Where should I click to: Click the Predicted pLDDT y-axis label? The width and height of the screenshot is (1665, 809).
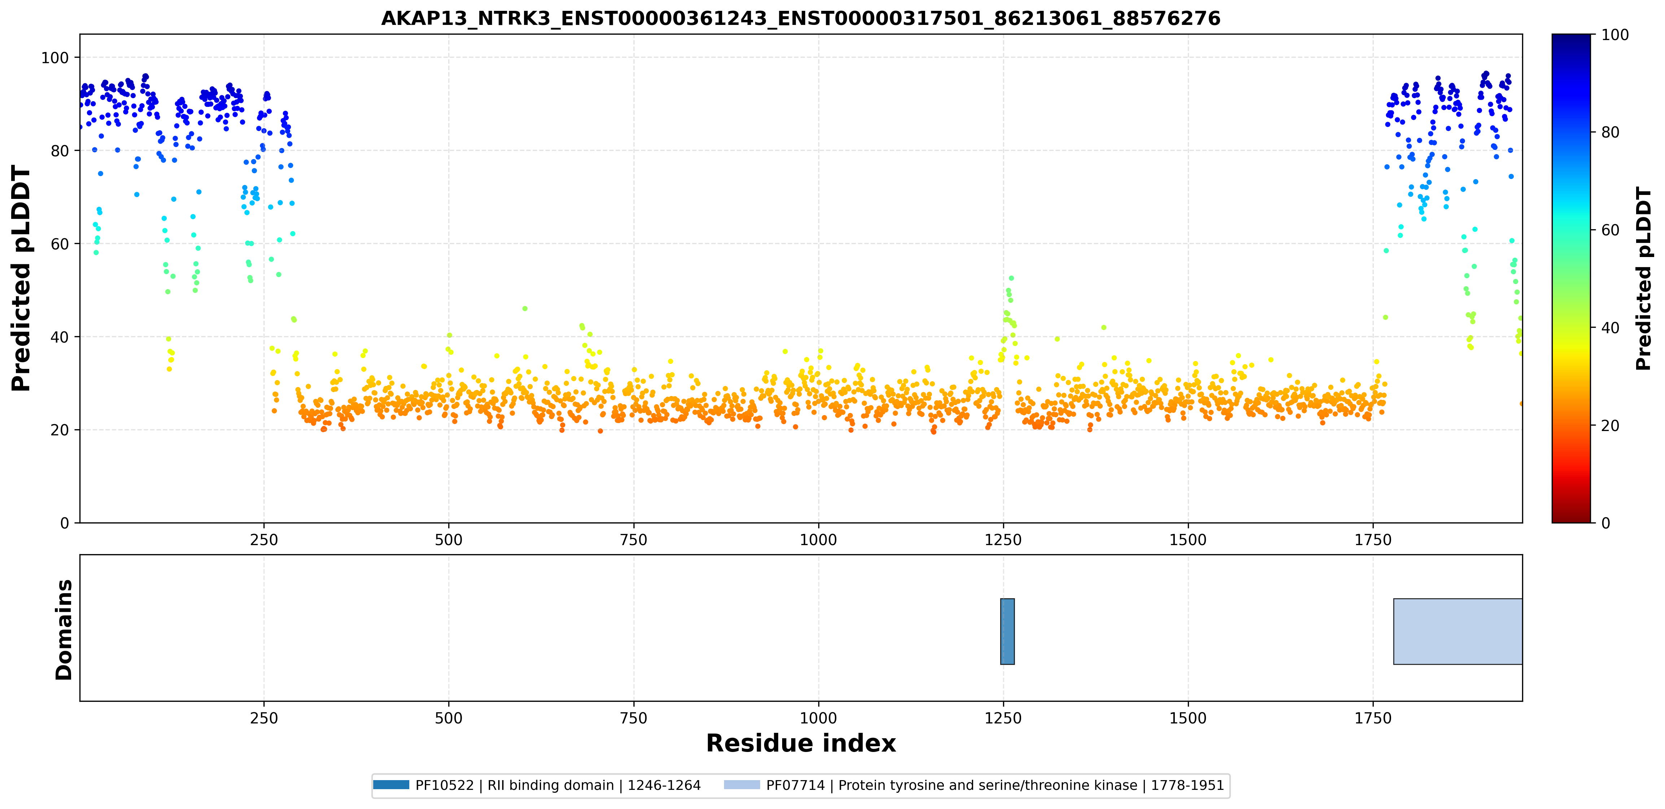[21, 279]
